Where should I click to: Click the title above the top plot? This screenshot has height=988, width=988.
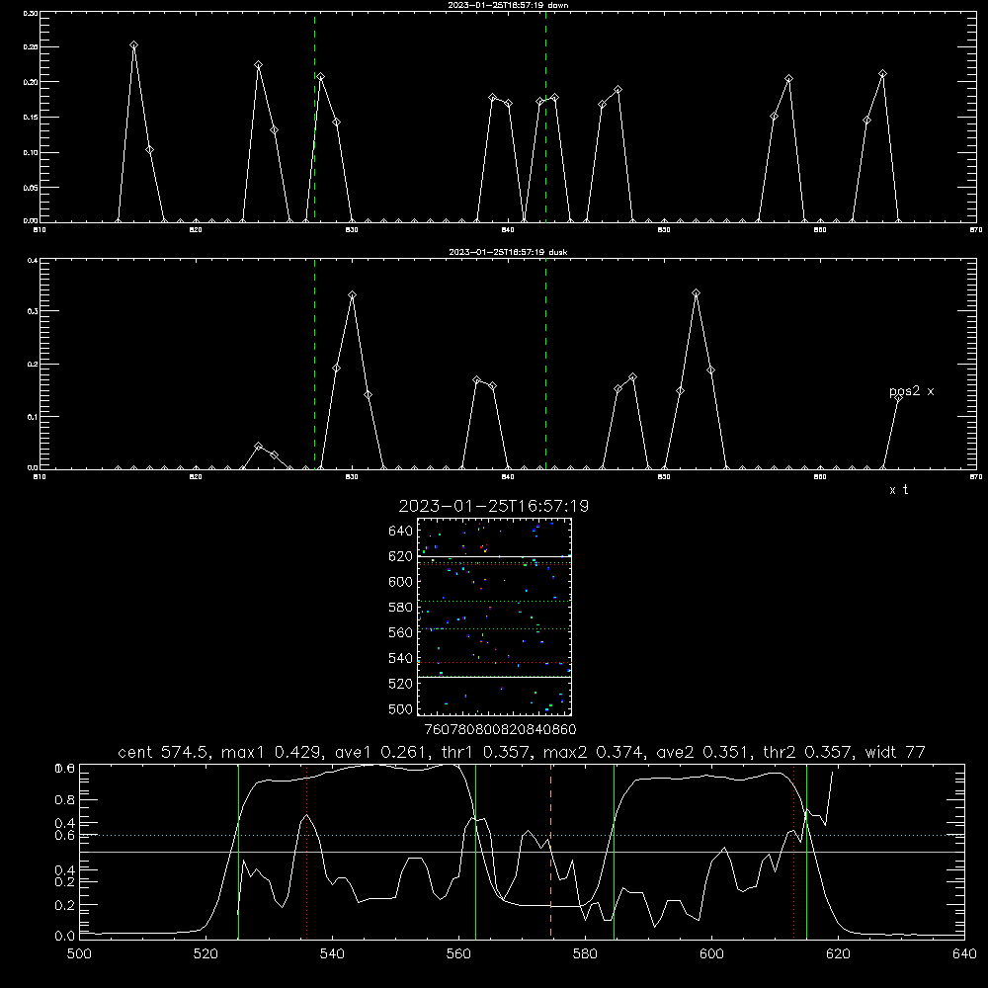tap(508, 5)
